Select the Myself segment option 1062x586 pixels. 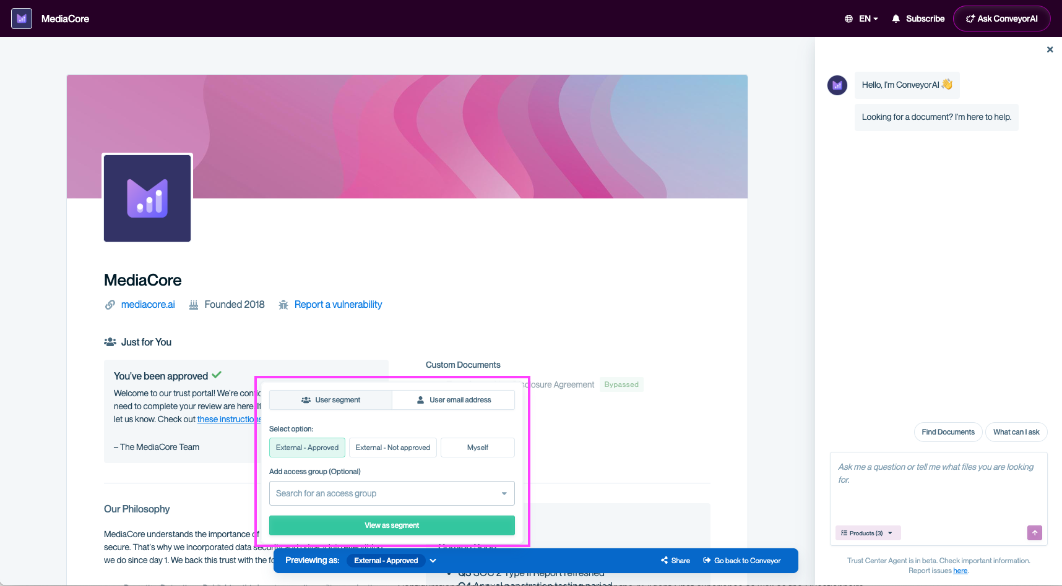pos(477,447)
